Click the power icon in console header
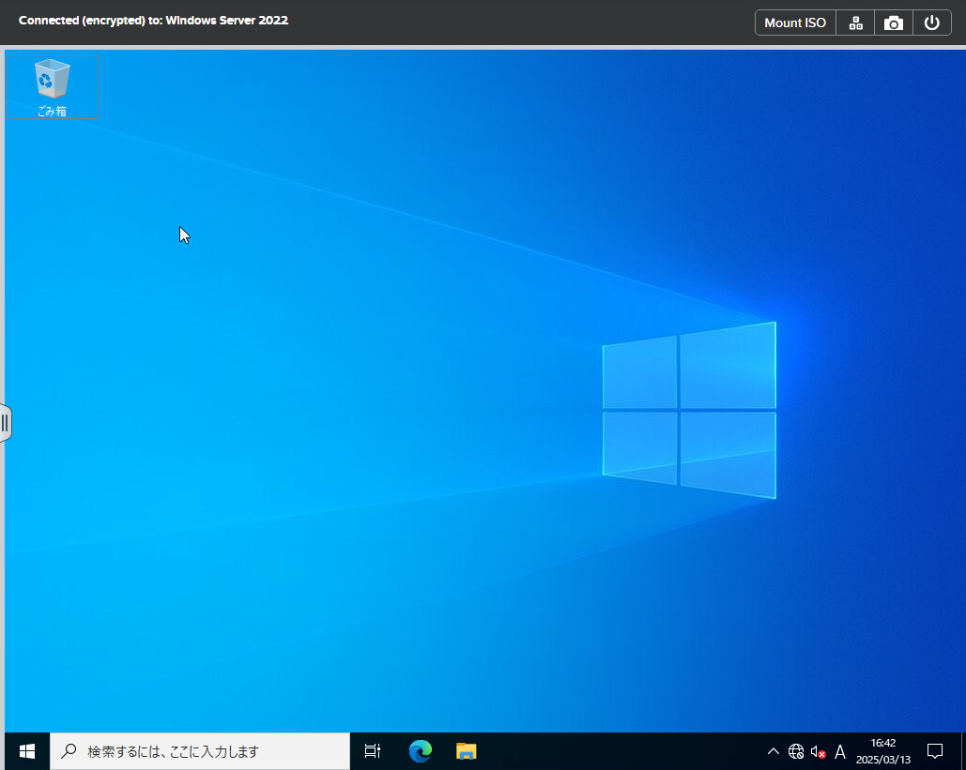Viewport: 966px width, 770px height. [x=931, y=23]
